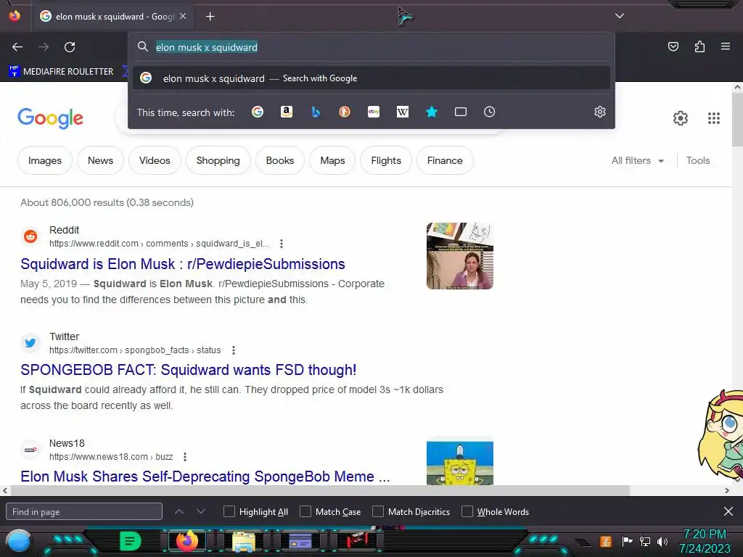This screenshot has height=557, width=743.
Task: Switch to Images results
Action: tap(44, 160)
